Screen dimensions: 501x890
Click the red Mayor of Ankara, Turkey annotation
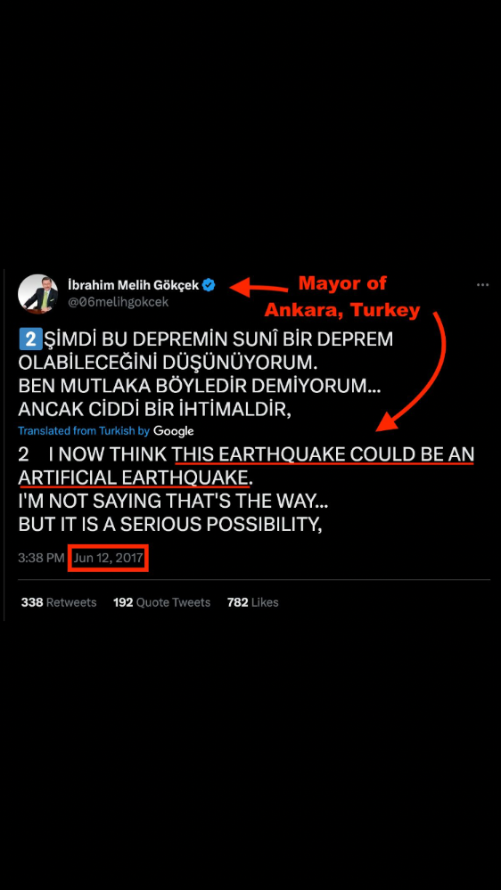pyautogui.click(x=342, y=297)
